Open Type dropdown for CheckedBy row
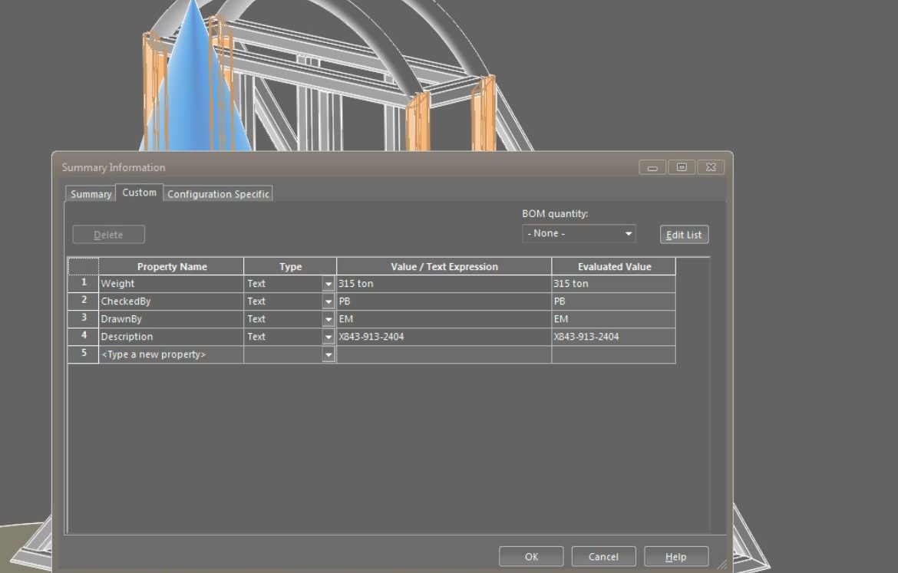898x573 pixels. pyautogui.click(x=328, y=301)
